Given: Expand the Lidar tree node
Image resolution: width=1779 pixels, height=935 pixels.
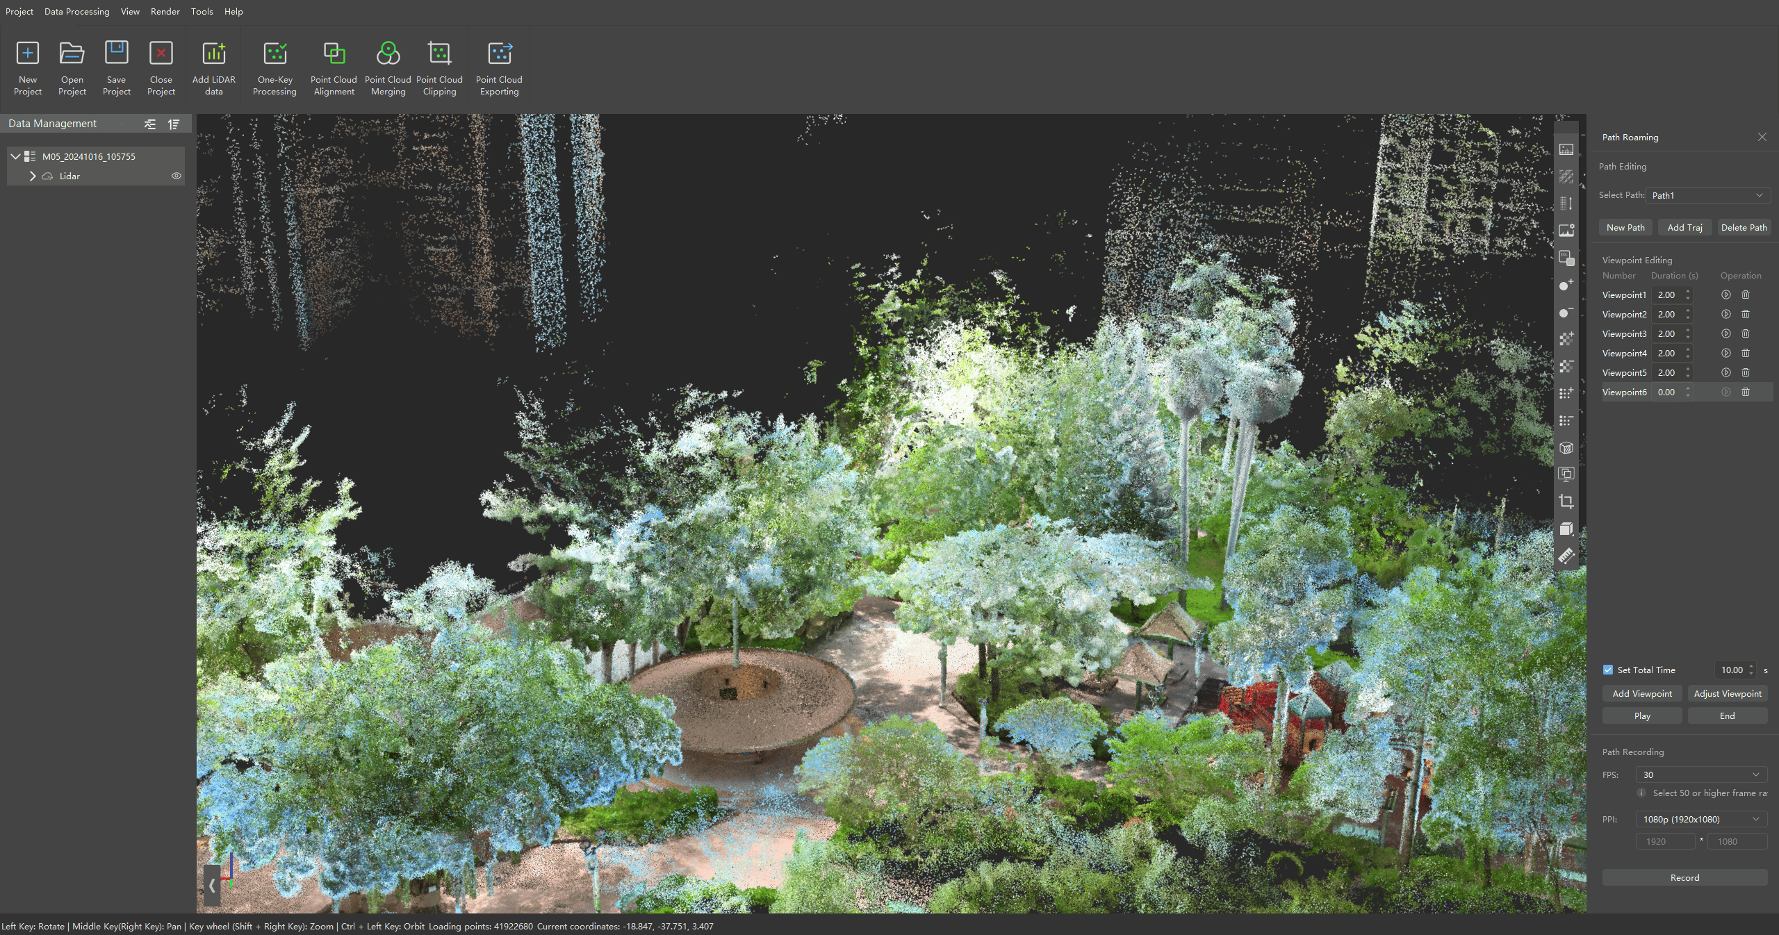Looking at the screenshot, I should coord(33,176).
